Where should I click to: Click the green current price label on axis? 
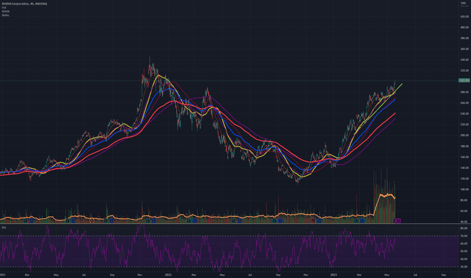(x=464, y=80)
